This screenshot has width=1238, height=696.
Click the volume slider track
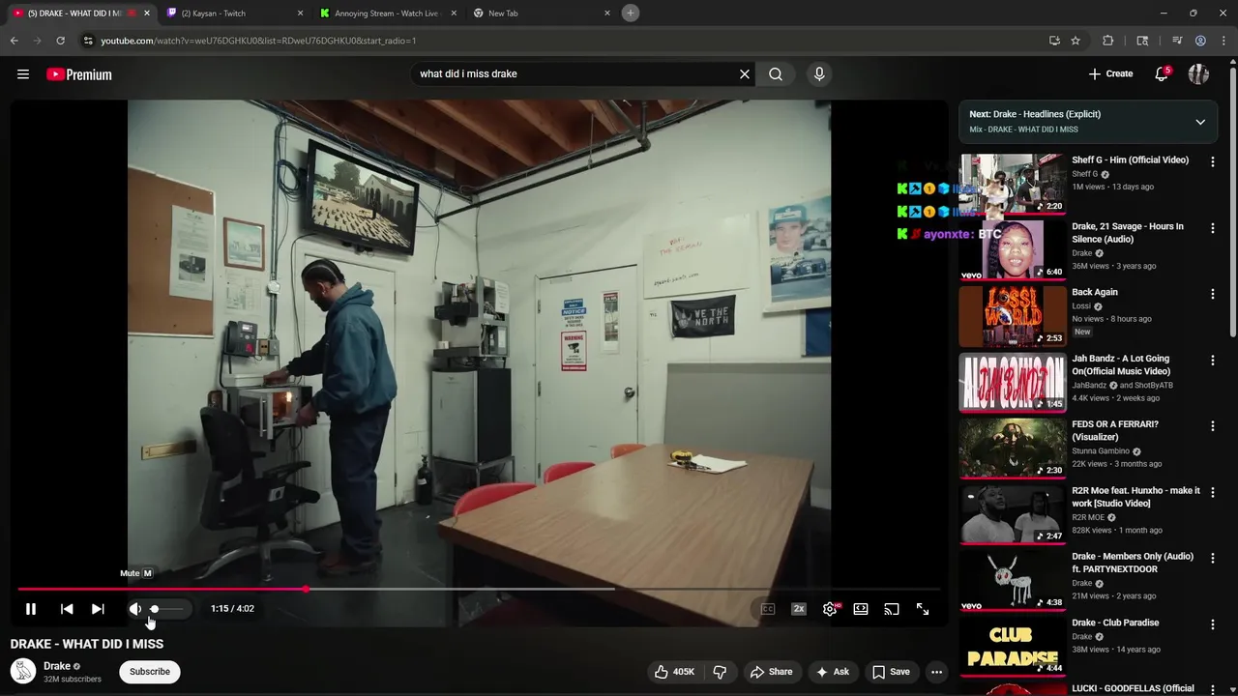click(166, 609)
